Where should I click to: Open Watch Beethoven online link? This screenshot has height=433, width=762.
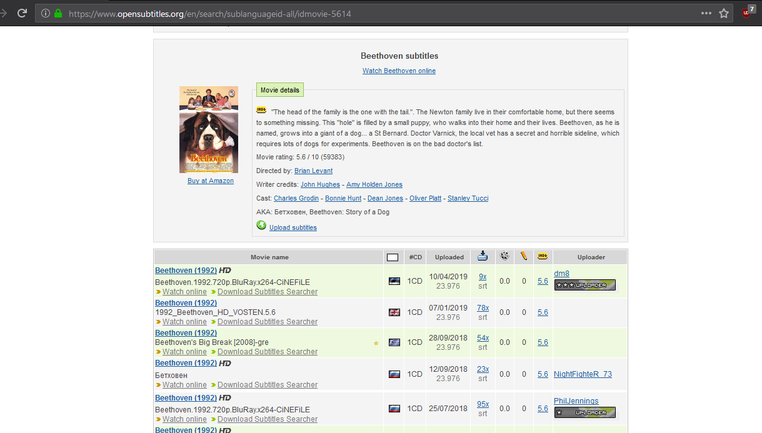399,71
